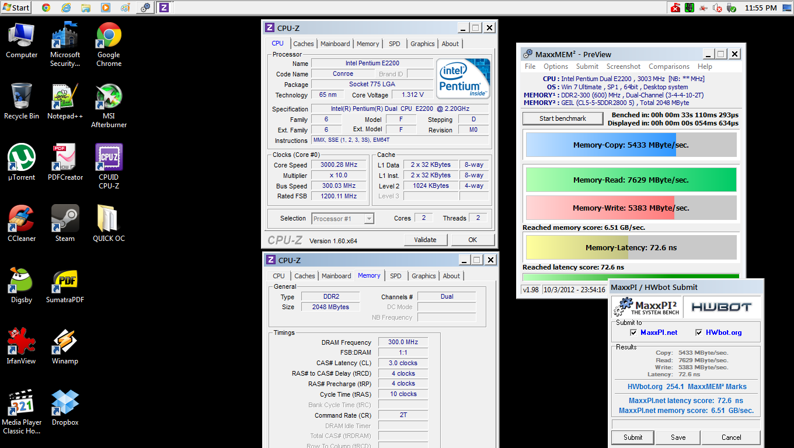794x448 pixels.
Task: Launch Winamp from the desktop
Action: tap(65, 346)
